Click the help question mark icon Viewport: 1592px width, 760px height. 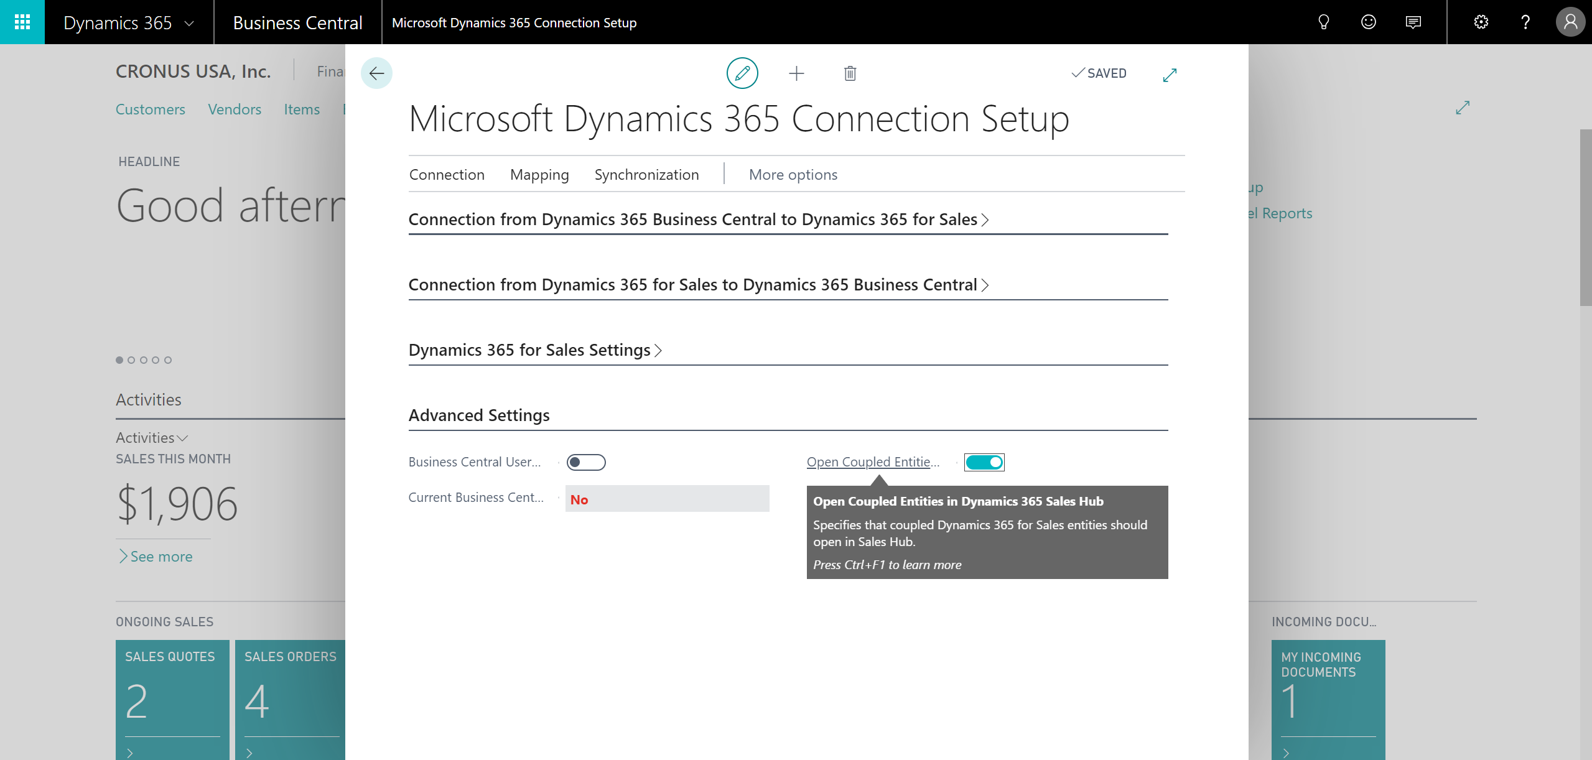(1525, 22)
